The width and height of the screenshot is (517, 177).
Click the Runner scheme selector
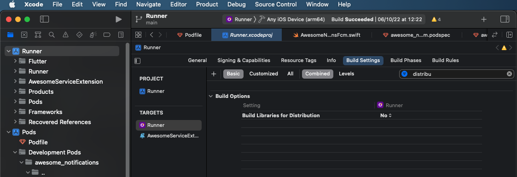pyautogui.click(x=239, y=19)
